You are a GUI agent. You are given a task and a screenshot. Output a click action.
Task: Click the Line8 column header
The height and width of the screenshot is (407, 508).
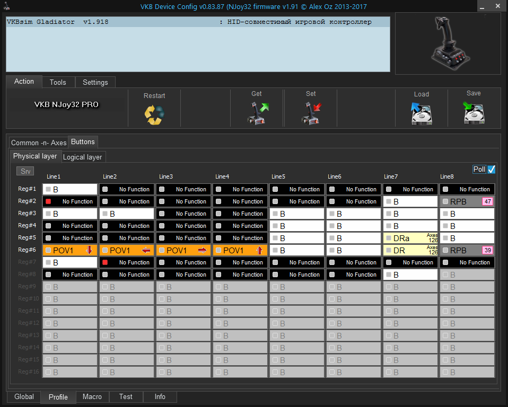pos(447,176)
